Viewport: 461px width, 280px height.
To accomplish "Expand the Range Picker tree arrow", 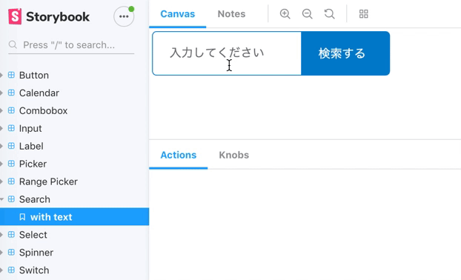I will pyautogui.click(x=1, y=181).
